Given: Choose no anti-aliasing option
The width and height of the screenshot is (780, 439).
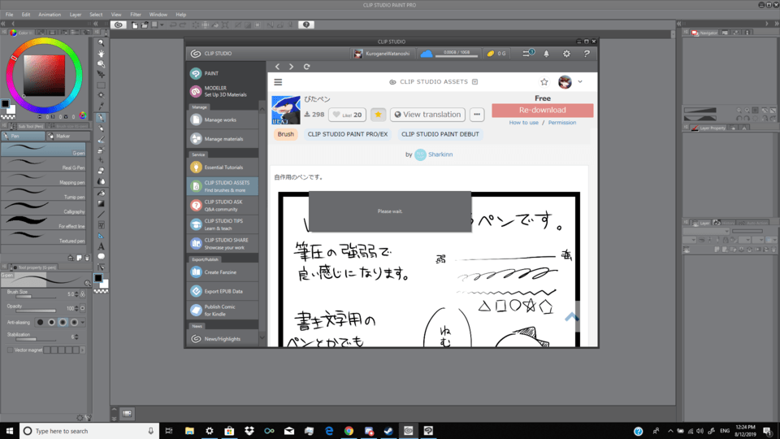Looking at the screenshot, I should click(x=41, y=323).
